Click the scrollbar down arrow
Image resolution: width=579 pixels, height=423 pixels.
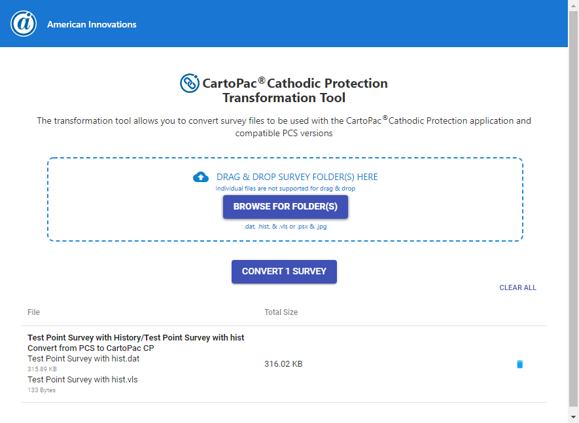click(573, 418)
